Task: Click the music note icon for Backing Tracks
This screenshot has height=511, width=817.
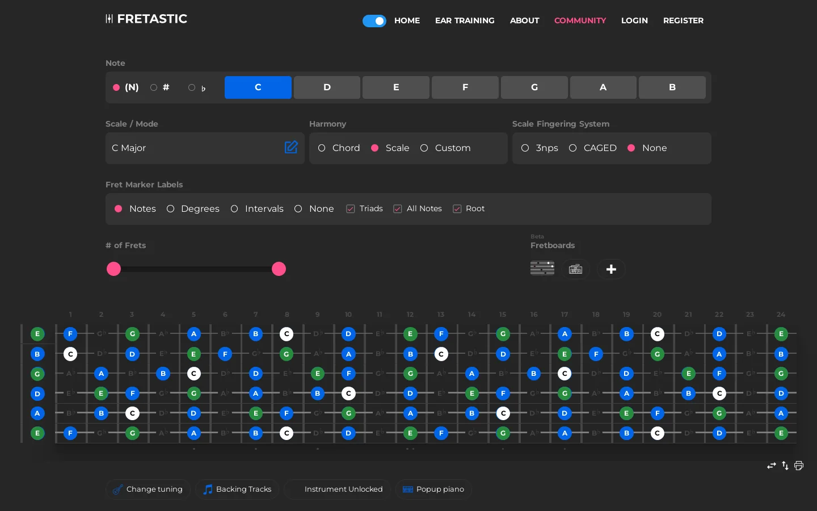Action: pos(208,489)
